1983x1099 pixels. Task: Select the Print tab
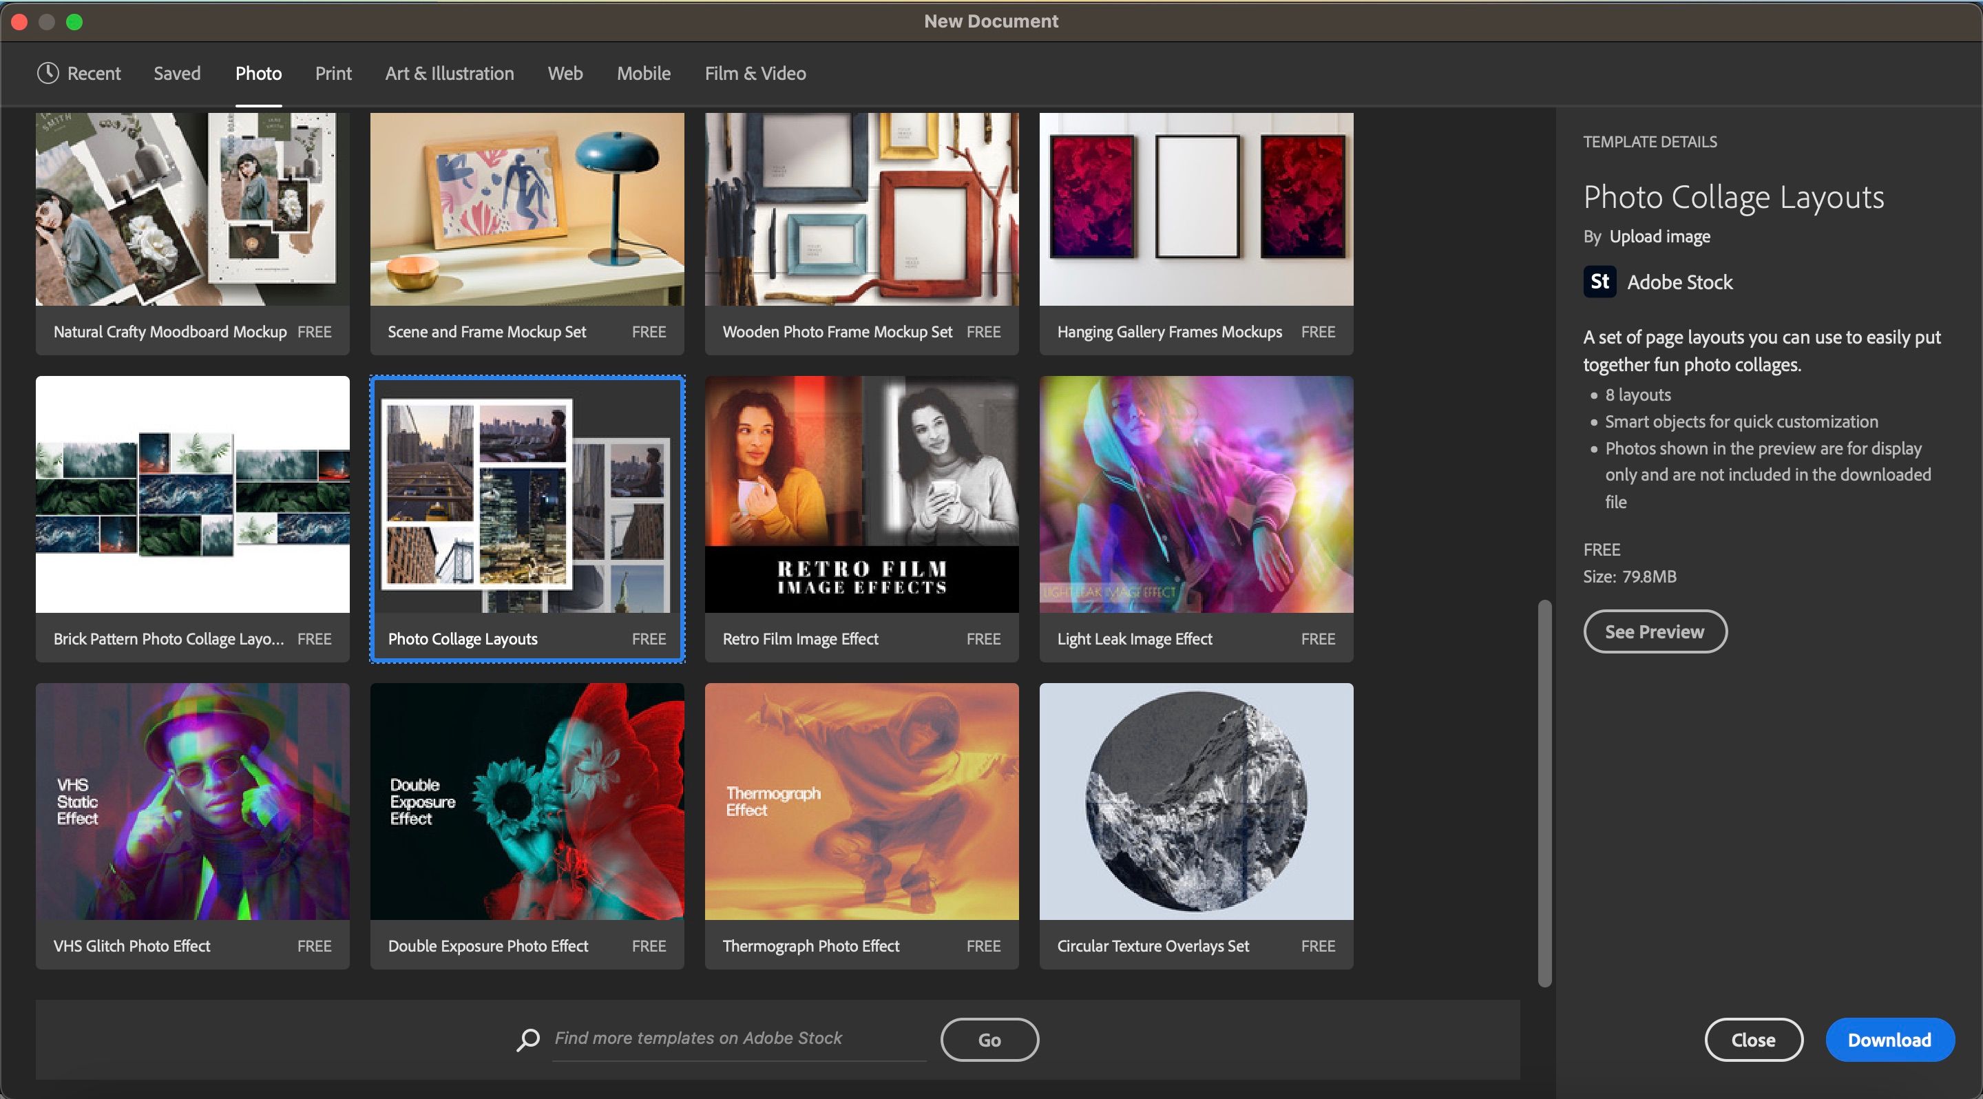(x=333, y=72)
